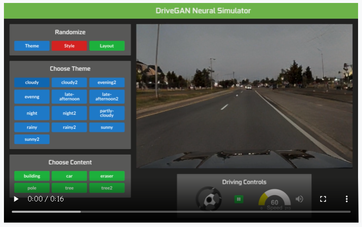
Task: Select tree2 content
Action: (x=107, y=188)
